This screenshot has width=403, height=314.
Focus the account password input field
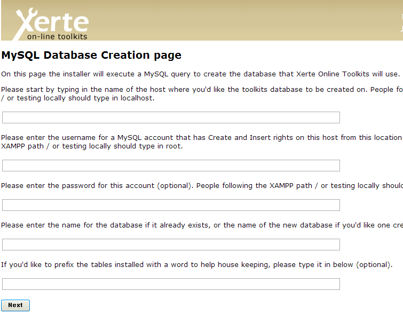[x=171, y=205]
